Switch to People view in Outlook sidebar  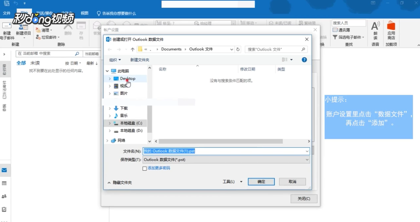tap(4, 196)
